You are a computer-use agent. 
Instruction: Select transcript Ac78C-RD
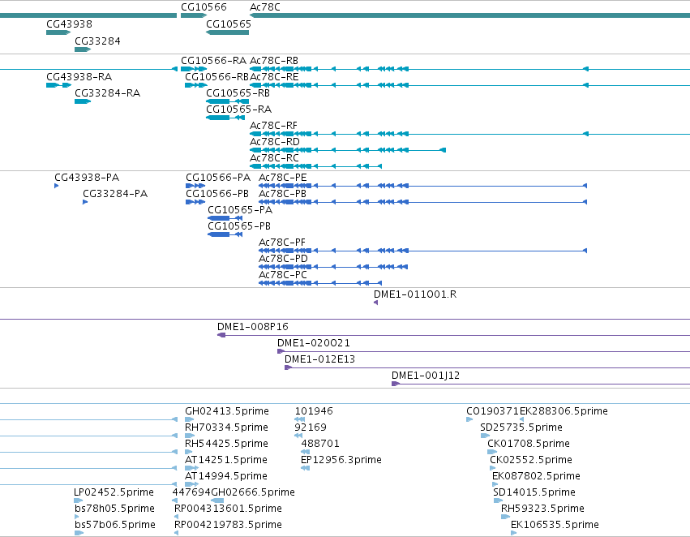275,142
